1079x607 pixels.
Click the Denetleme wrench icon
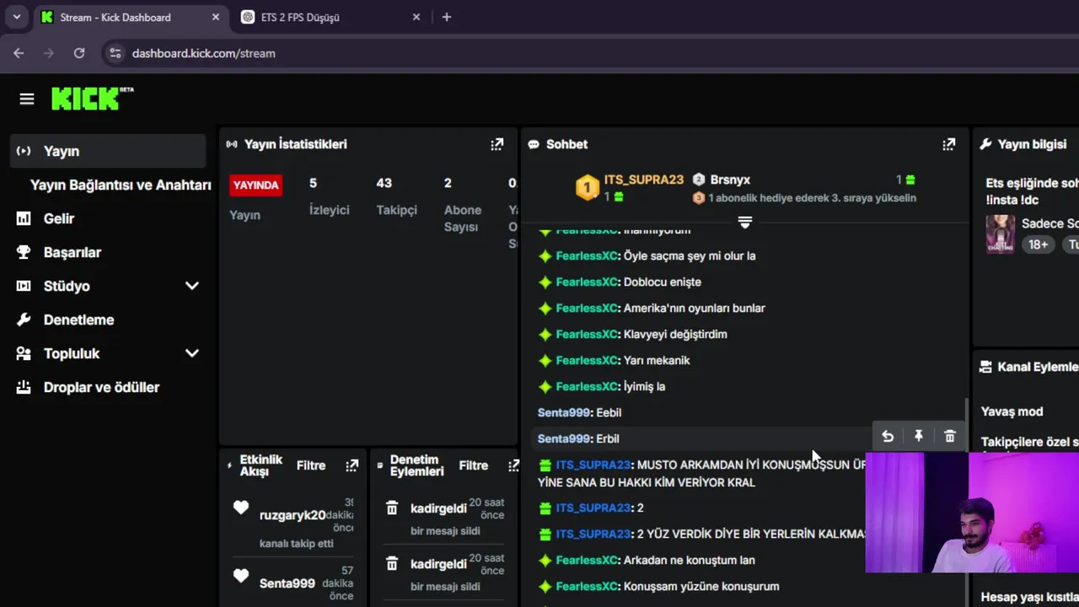(24, 320)
